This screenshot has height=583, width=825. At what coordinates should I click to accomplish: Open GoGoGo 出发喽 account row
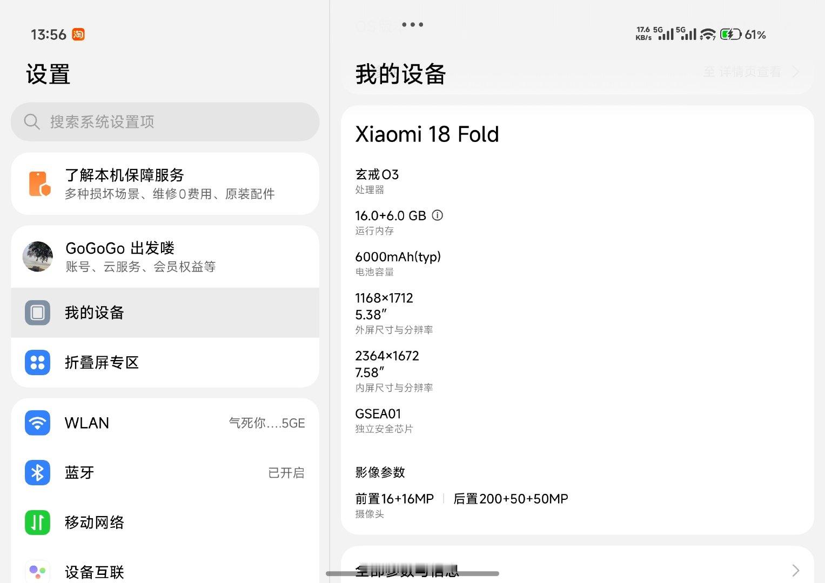(165, 256)
